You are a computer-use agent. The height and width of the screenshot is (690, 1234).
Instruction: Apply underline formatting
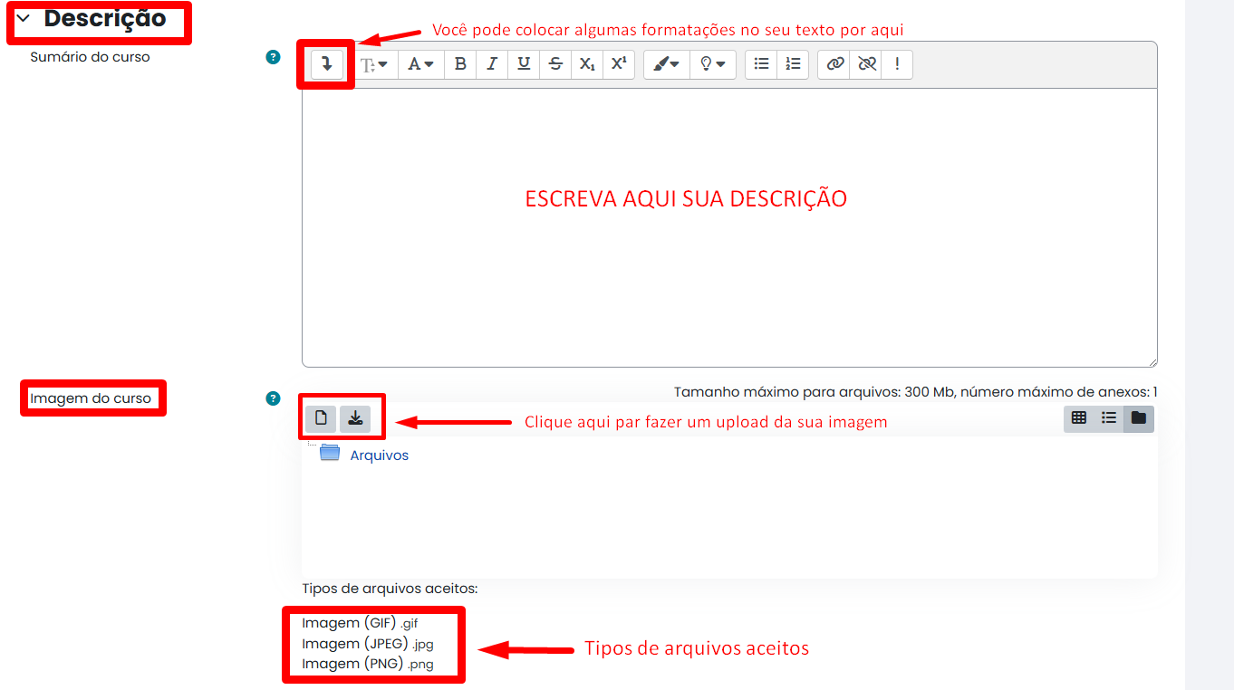coord(524,63)
